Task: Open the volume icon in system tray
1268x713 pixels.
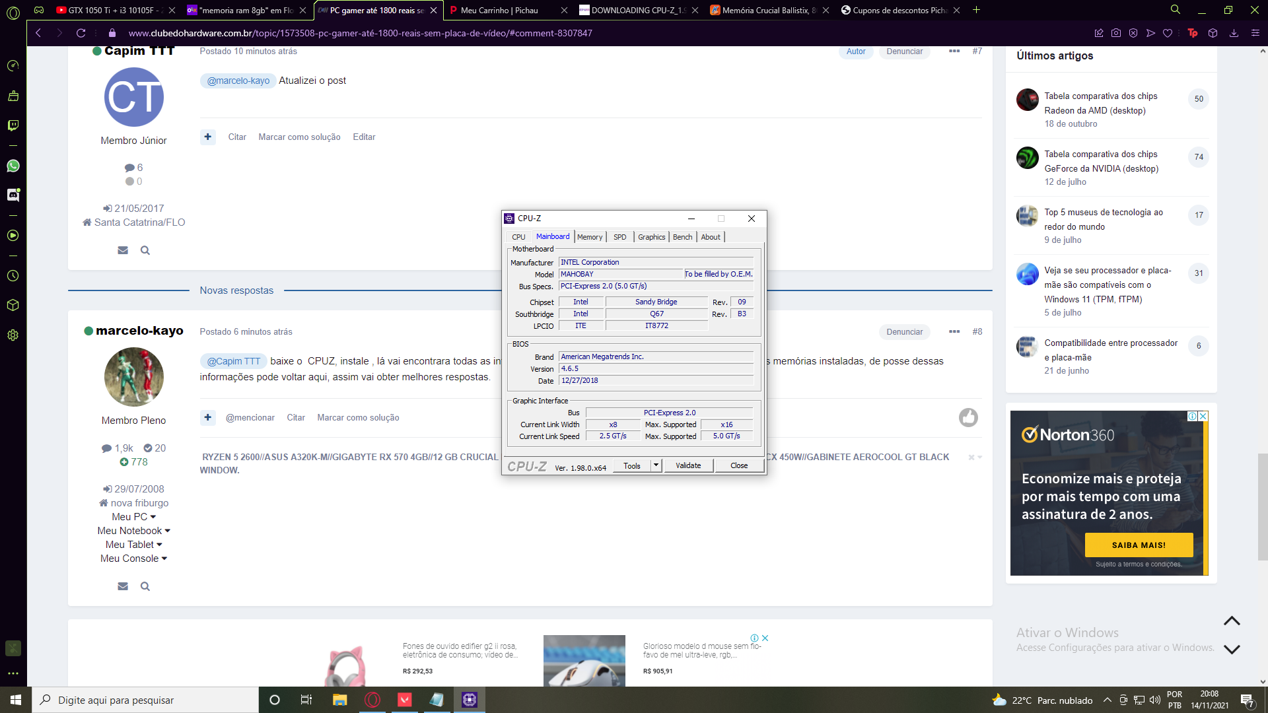Action: [x=1155, y=700]
